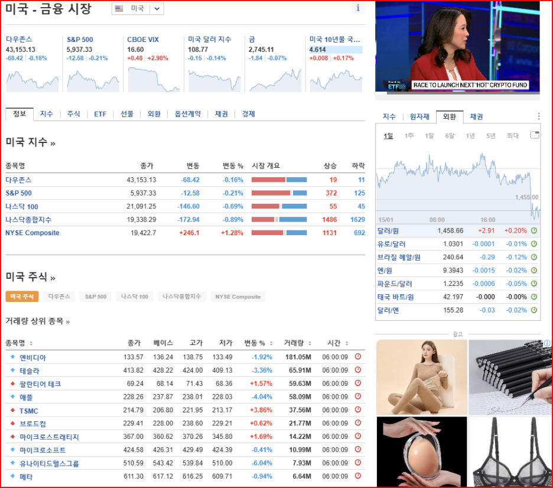Select the NYSE Composite filter pill
The height and width of the screenshot is (488, 553).
tap(238, 297)
